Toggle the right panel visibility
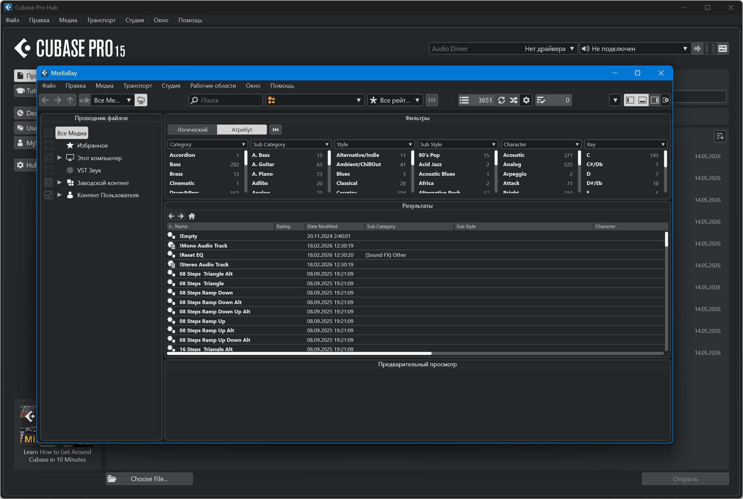The image size is (743, 499). pyautogui.click(x=655, y=100)
